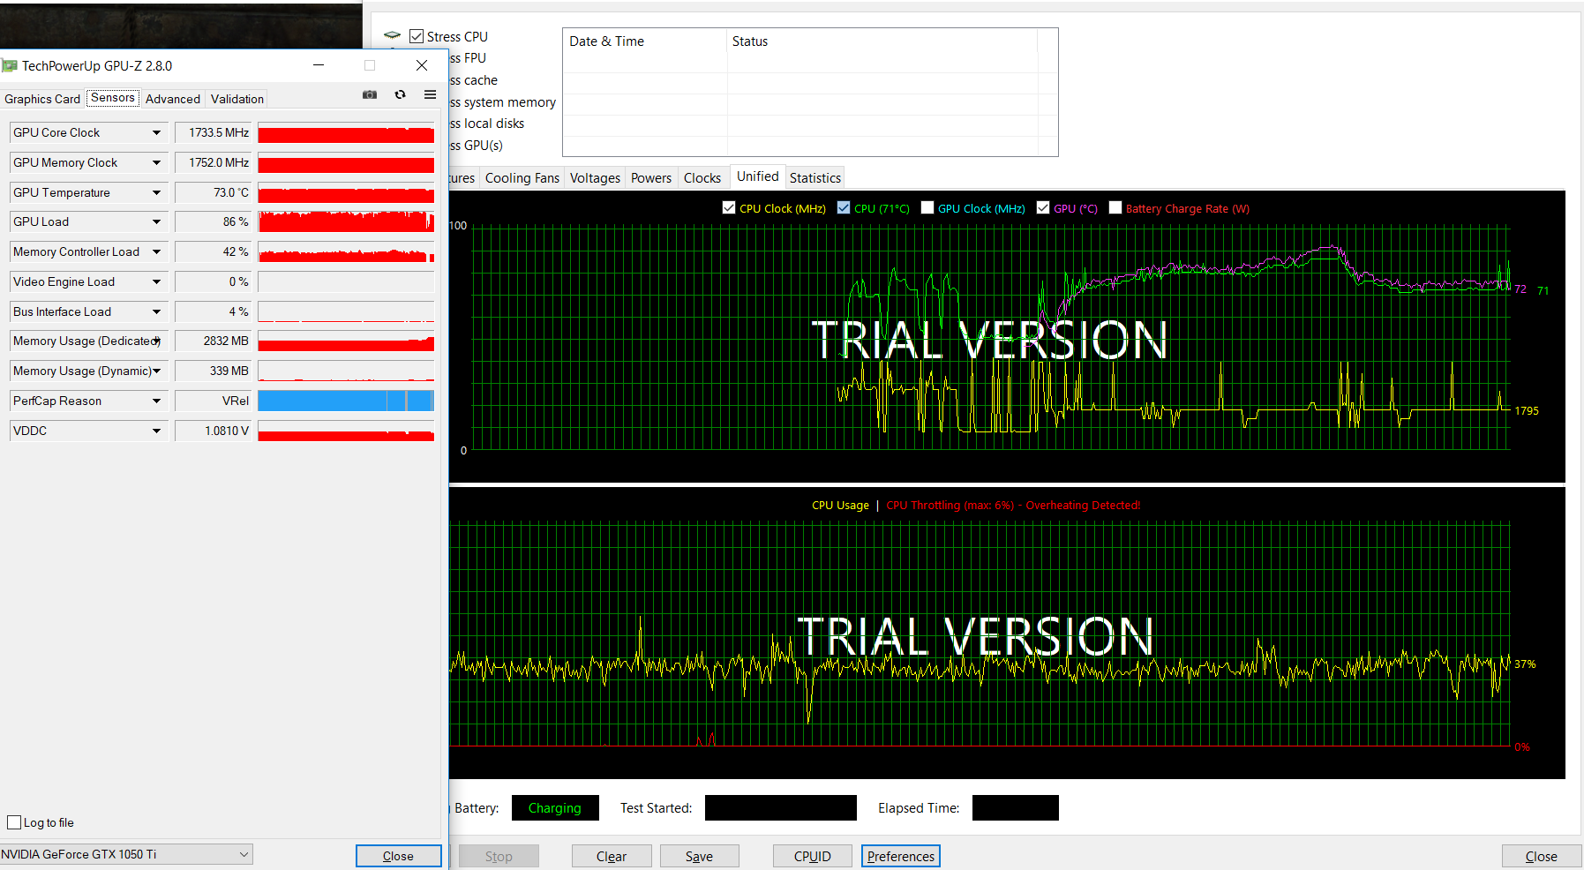Click the Memory Controller Load history graph
Viewport: 1584px width, 870px height.
tap(346, 251)
